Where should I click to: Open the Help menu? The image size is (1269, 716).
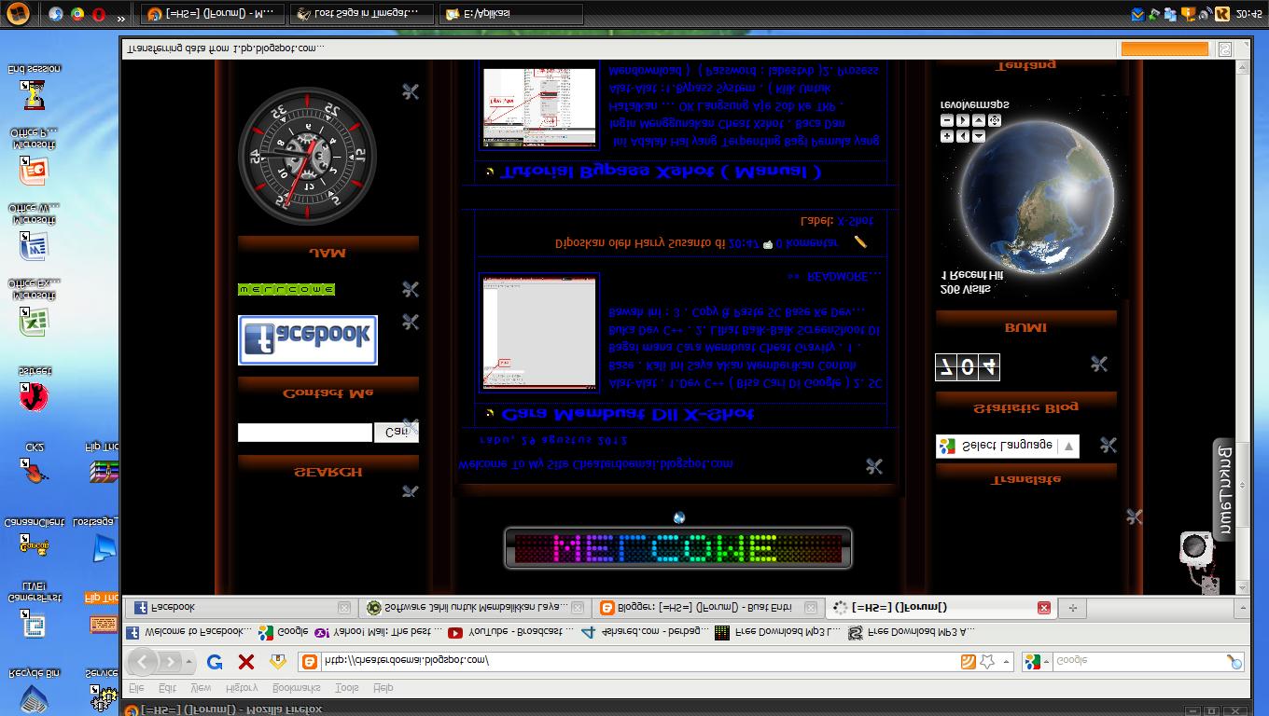click(x=383, y=688)
